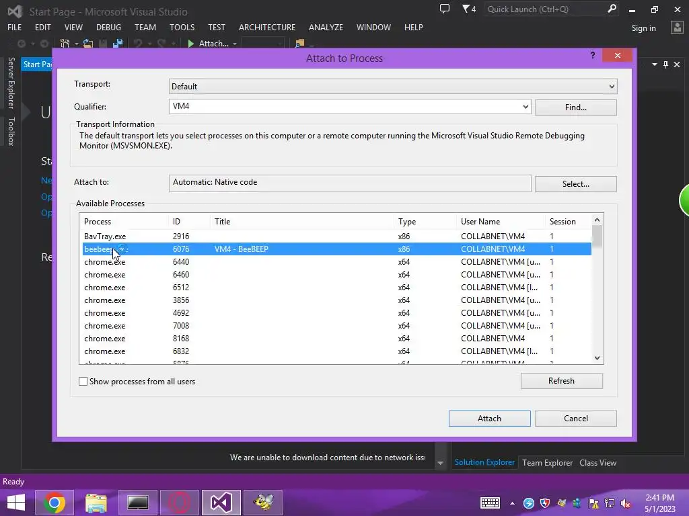Open the Opera browser taskbar icon
This screenshot has width=689, height=516.
[x=179, y=503]
